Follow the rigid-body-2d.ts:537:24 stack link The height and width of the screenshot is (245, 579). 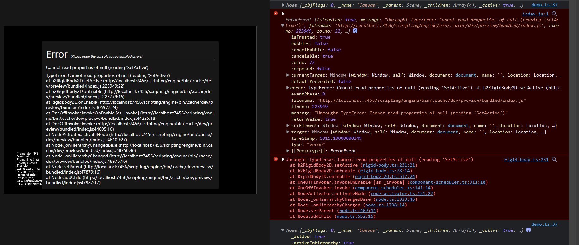[x=385, y=176]
